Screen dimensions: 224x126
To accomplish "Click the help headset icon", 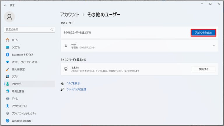I will coord(62,83).
